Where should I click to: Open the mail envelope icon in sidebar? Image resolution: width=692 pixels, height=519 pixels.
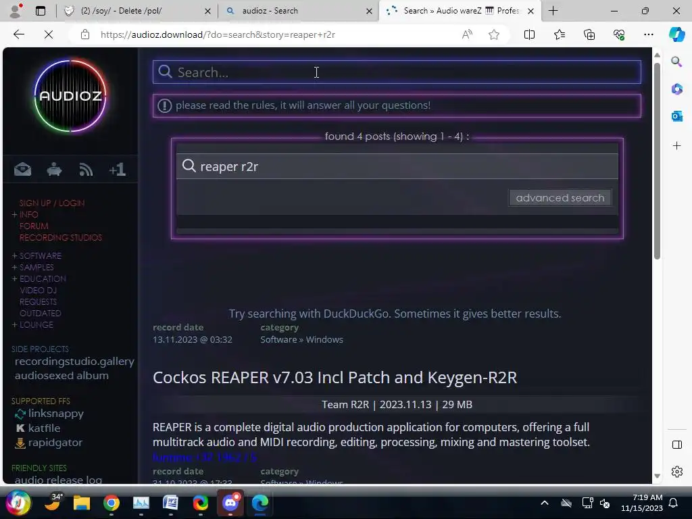(x=22, y=170)
